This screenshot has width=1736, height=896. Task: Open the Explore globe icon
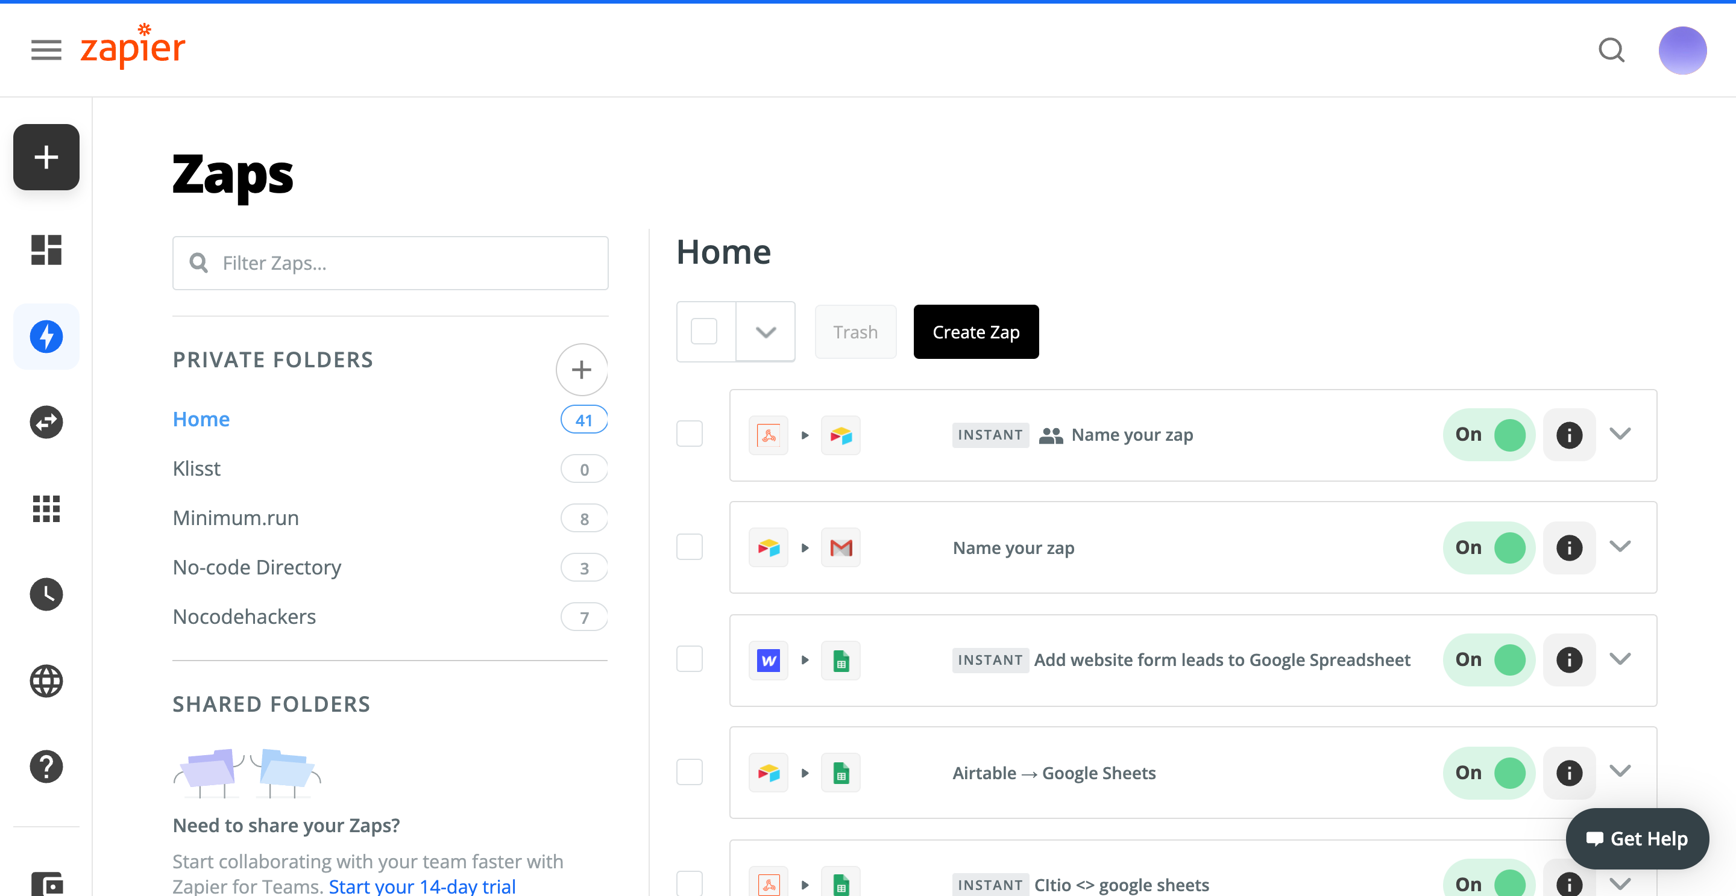pos(46,680)
